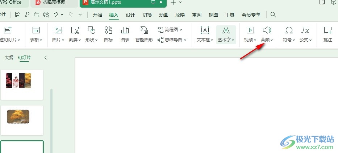Insert an icon using 图标 button
338x153 pixels.
(x=108, y=33)
